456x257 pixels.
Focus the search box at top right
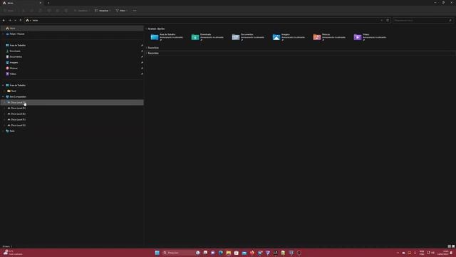(x=423, y=21)
